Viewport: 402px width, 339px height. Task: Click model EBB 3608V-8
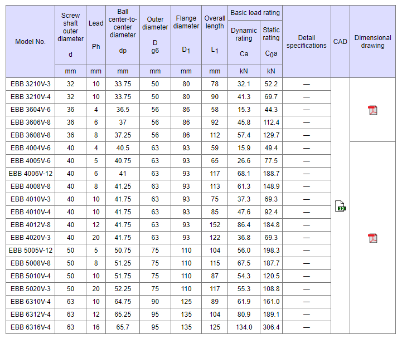[x=31, y=135]
